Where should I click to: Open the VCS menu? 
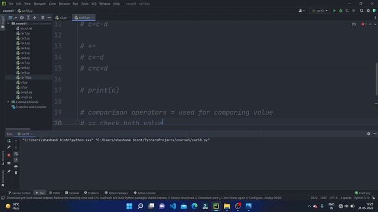(x=94, y=4)
